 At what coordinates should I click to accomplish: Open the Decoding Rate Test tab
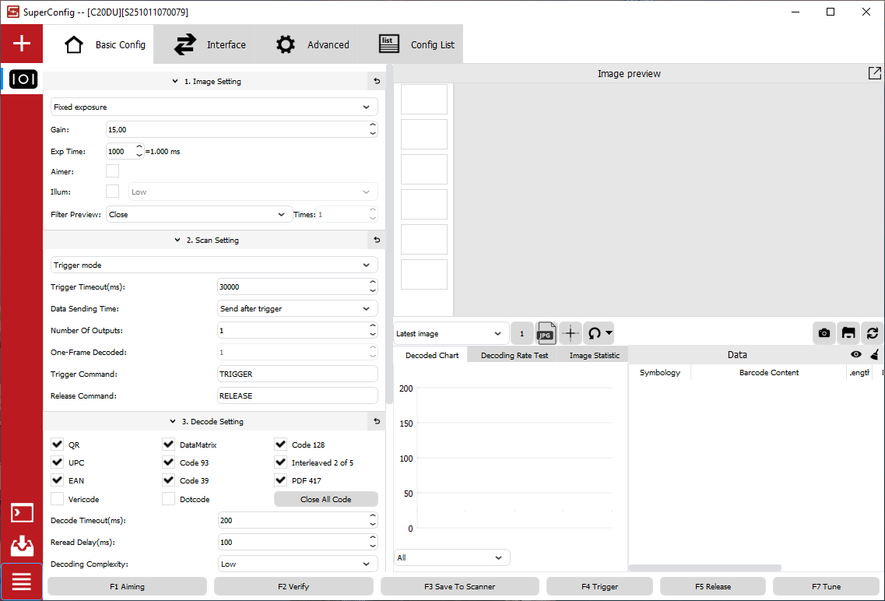514,355
